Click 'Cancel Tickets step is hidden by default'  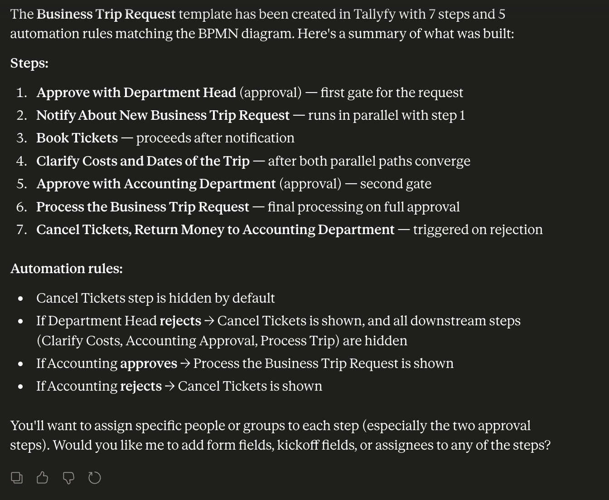(x=155, y=298)
